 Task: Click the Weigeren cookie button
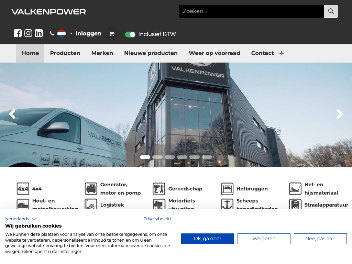pos(264,239)
